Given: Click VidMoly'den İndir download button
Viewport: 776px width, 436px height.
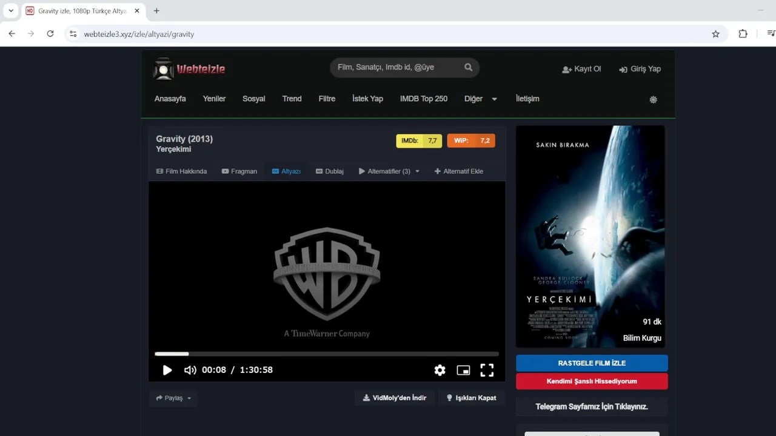Looking at the screenshot, I should (395, 398).
